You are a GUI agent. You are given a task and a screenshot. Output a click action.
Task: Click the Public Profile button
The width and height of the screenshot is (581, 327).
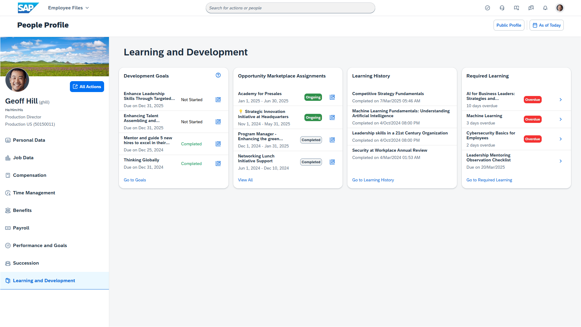509,25
